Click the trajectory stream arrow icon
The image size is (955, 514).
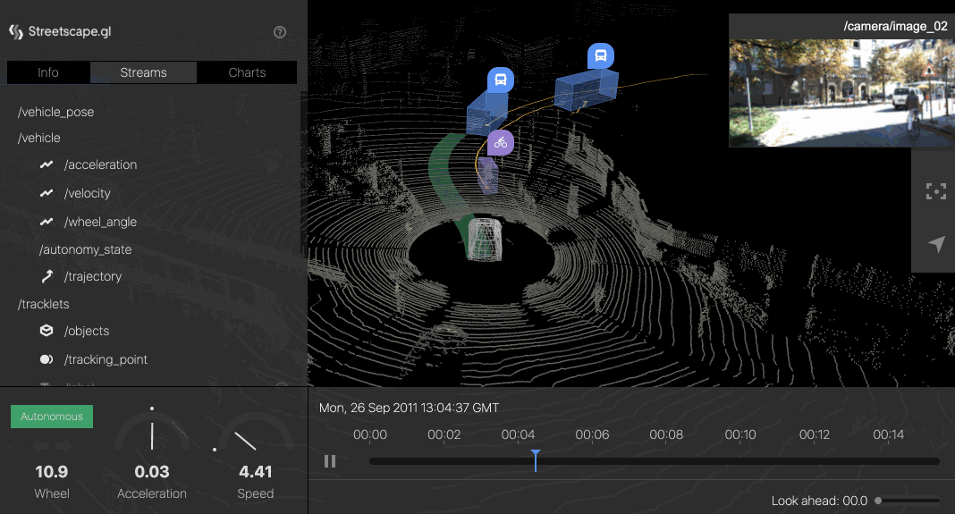coord(46,276)
